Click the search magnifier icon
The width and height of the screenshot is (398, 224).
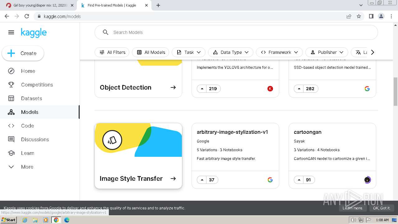[105, 32]
